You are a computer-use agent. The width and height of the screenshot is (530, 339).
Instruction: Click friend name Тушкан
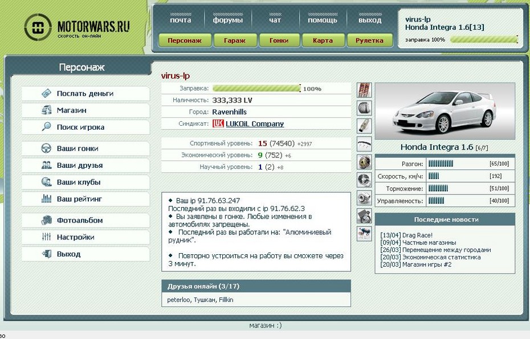tap(205, 300)
